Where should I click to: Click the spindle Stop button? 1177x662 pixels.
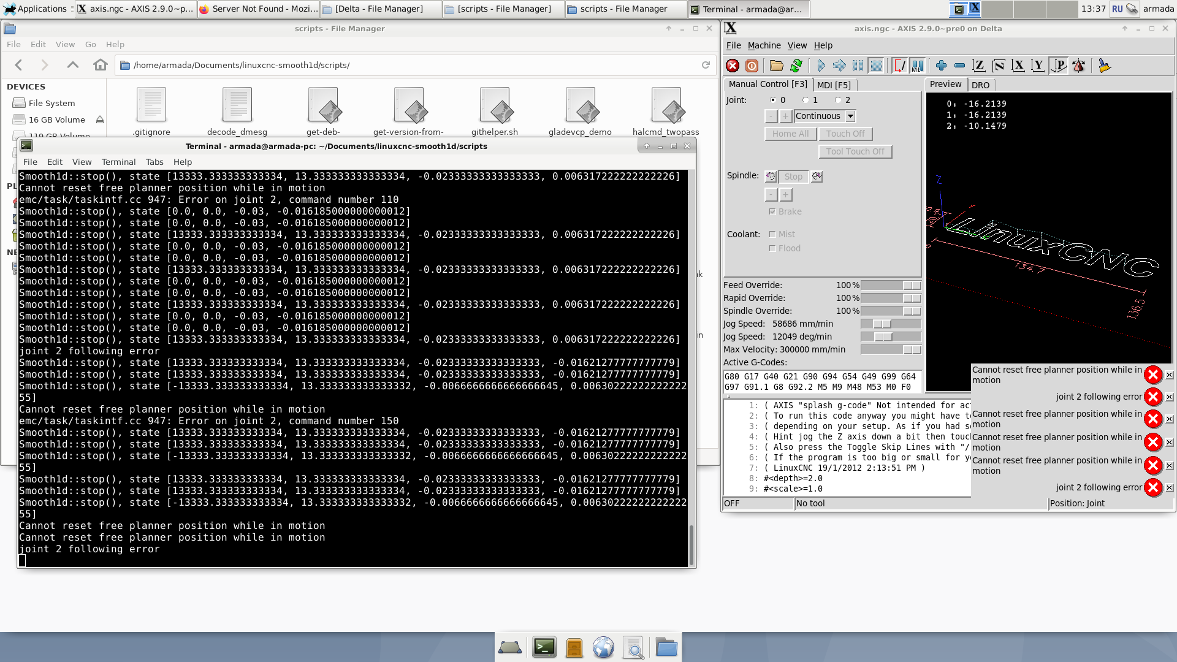(x=793, y=177)
